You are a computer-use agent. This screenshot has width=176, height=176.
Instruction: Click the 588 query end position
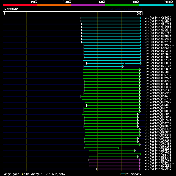click(139, 13)
